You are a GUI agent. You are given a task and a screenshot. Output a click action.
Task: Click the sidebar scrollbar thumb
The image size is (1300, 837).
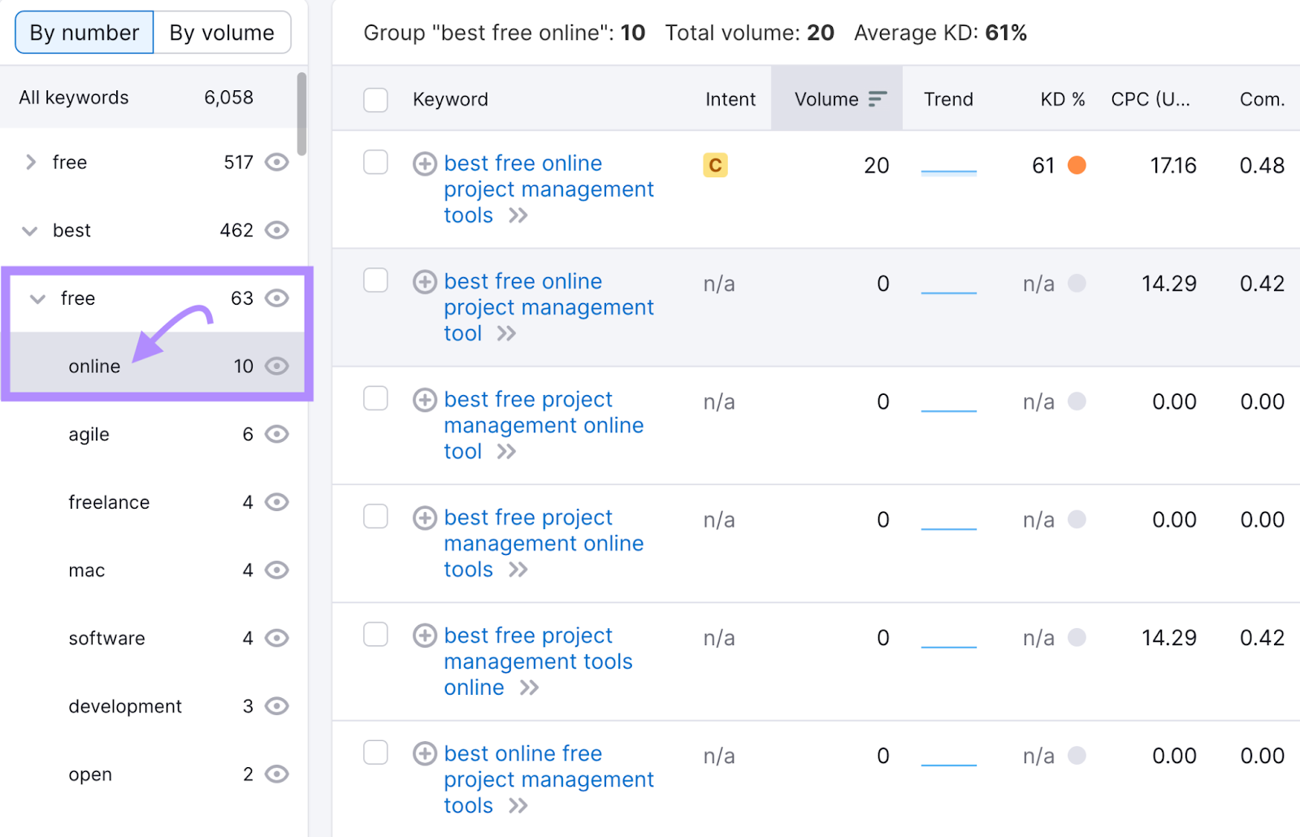(x=301, y=114)
